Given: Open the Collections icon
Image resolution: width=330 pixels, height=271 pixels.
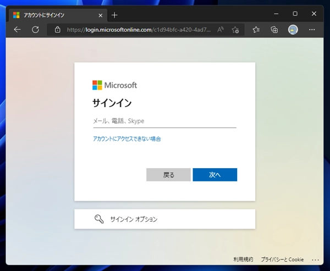Looking at the screenshot, I should click(x=274, y=30).
